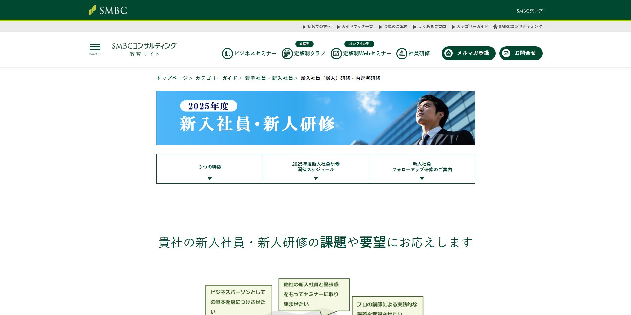Open the hamburger menu icon
Viewport: 631px width, 315px height.
95,49
